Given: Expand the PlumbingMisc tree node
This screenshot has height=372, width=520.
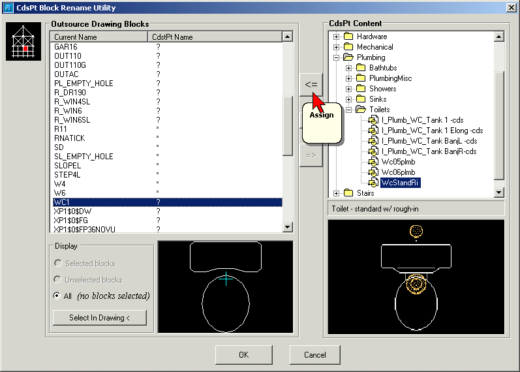Looking at the screenshot, I should coord(348,78).
